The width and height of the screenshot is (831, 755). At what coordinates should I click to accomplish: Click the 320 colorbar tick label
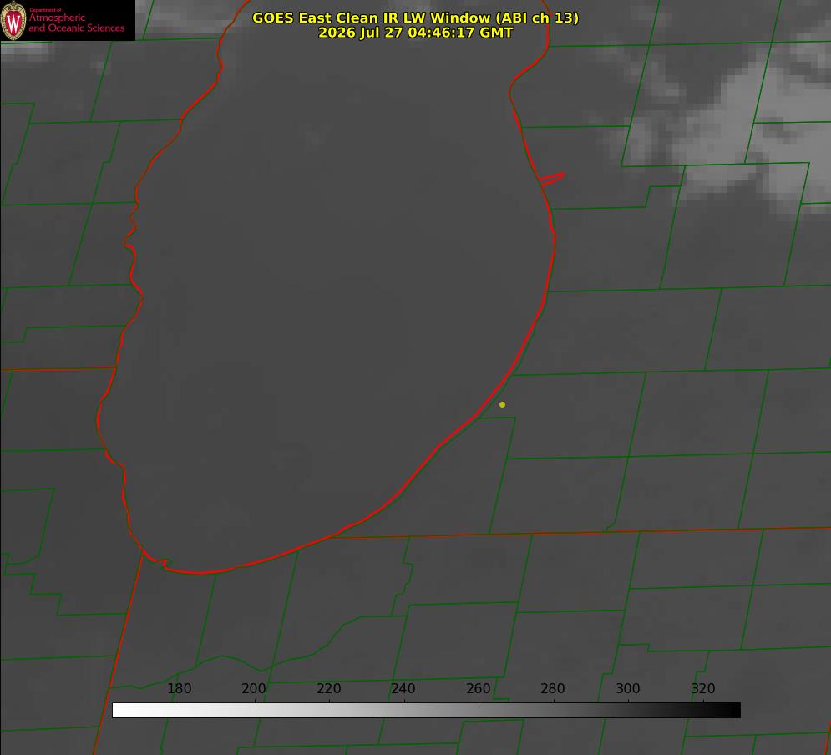703,688
